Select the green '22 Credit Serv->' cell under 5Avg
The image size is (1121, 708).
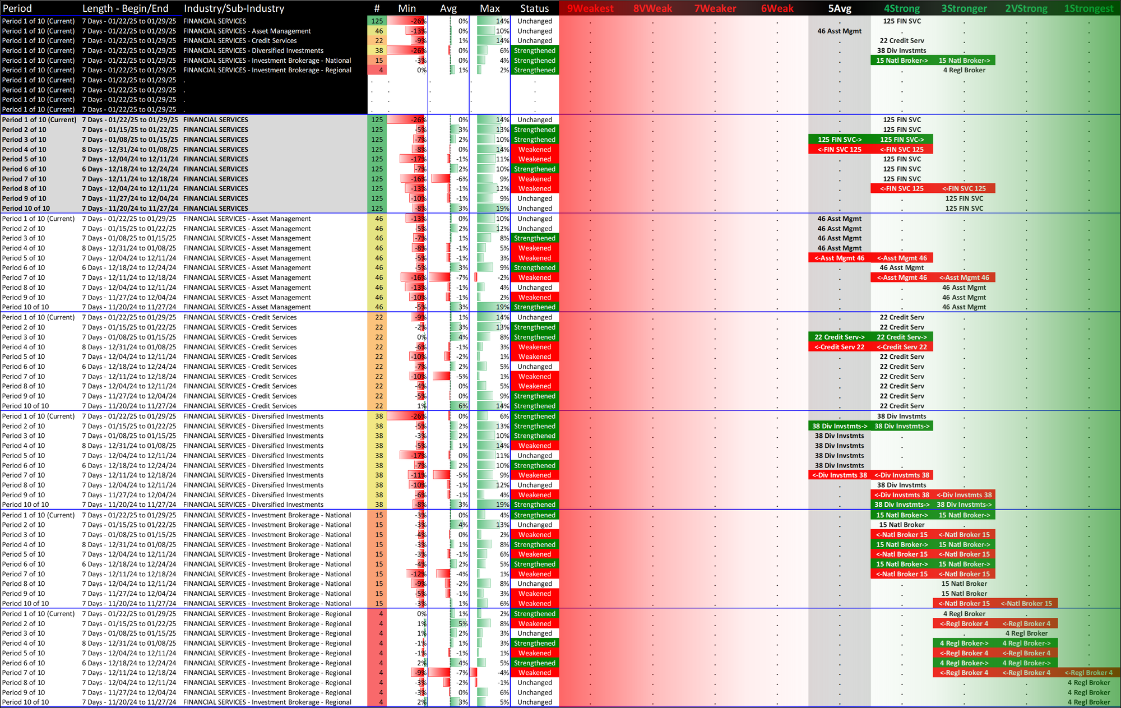tap(839, 337)
